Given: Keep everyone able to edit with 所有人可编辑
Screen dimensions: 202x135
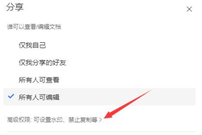Looking at the screenshot, I should click(x=99, y=97).
